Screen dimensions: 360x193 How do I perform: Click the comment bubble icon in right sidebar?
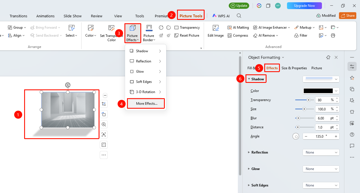click(352, 146)
